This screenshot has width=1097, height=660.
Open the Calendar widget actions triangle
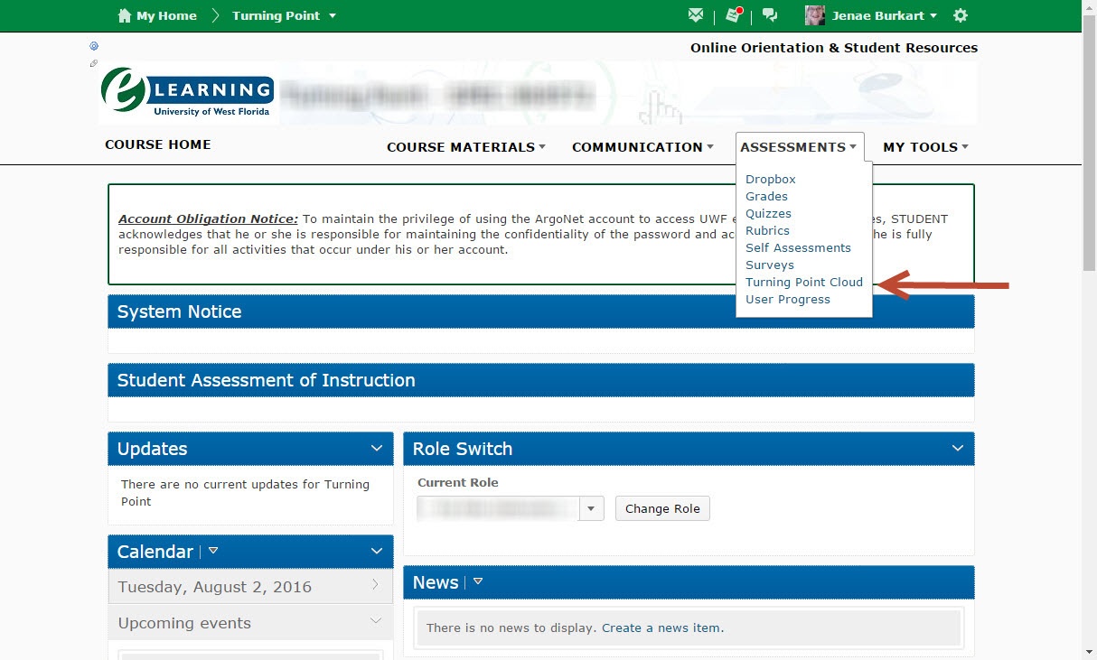point(213,550)
